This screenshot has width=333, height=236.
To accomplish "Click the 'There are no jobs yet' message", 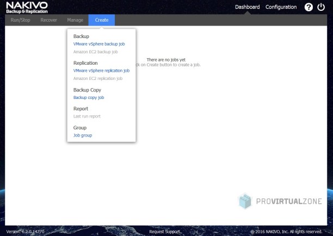I will point(166,60).
